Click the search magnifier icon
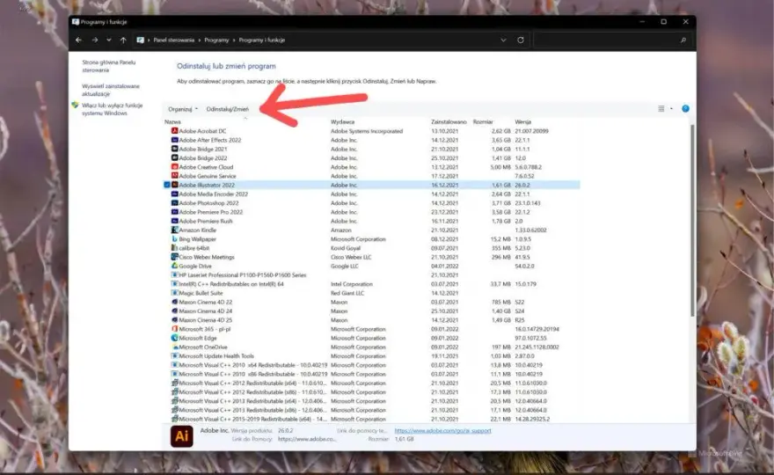Viewport: 774px width, 475px height. [x=683, y=40]
